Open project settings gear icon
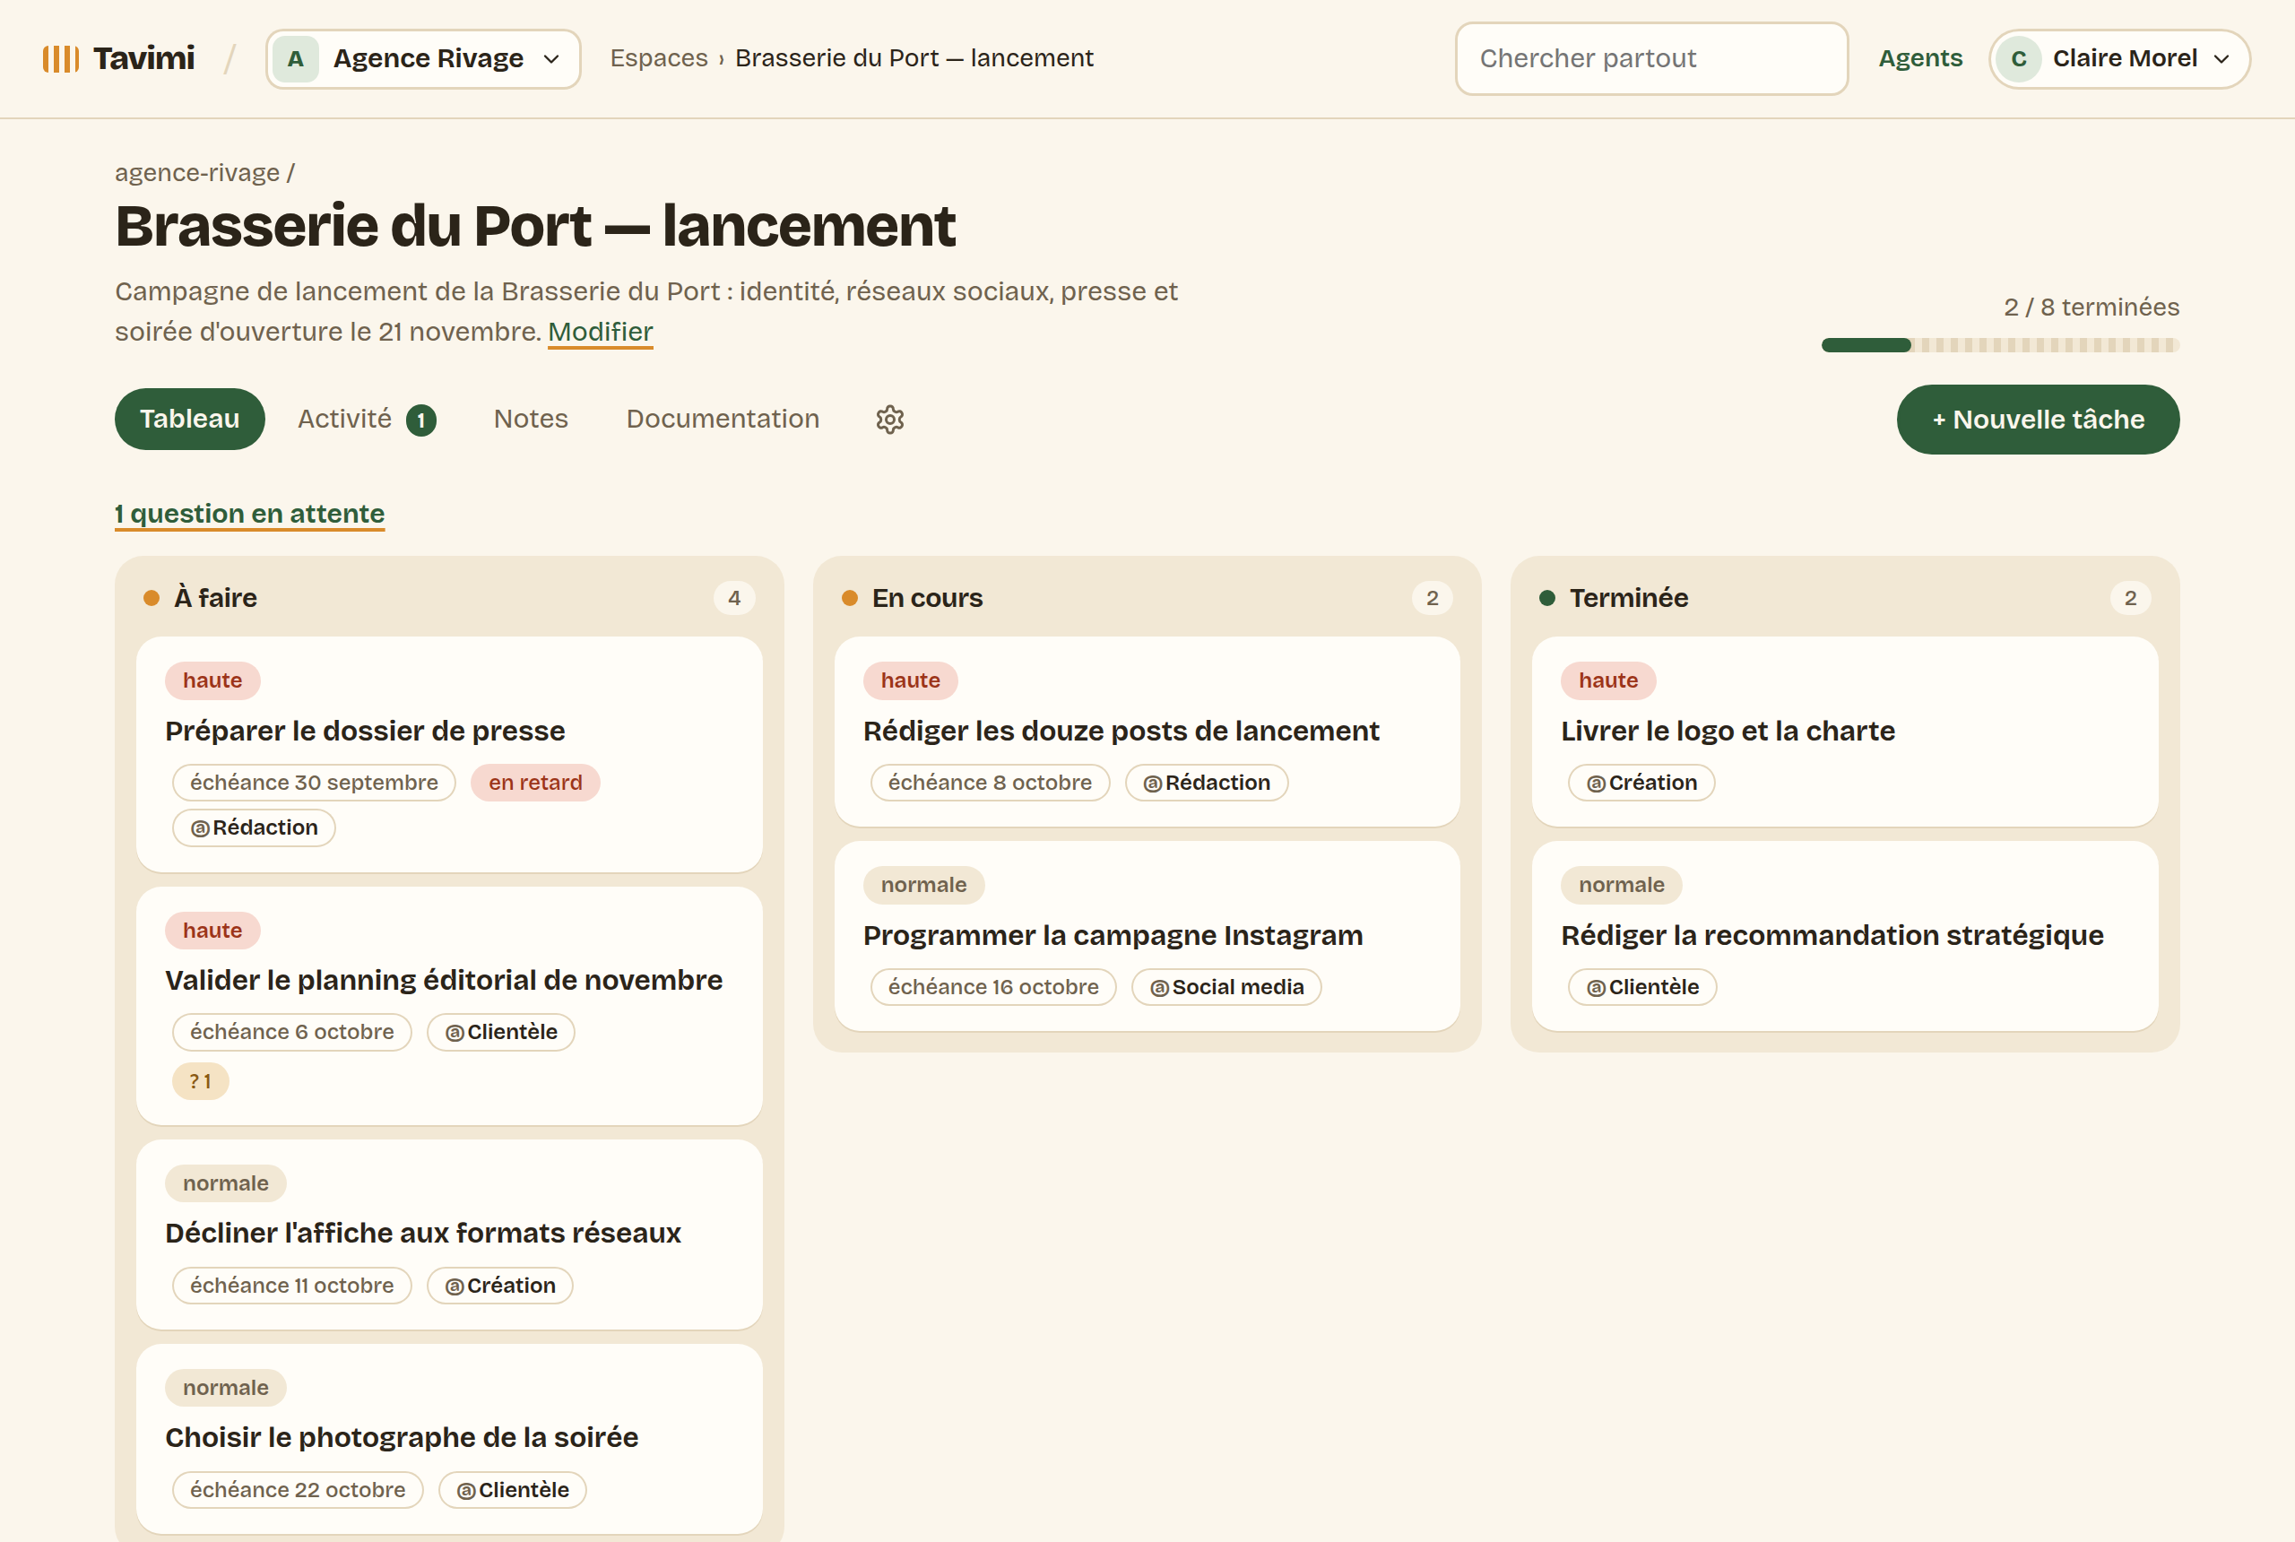The width and height of the screenshot is (2295, 1542). pos(890,419)
